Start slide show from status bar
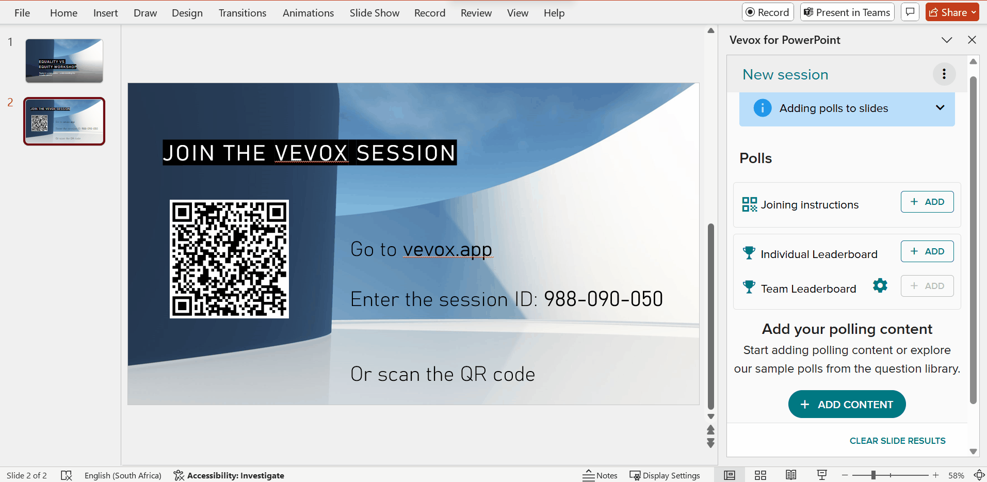 822,475
